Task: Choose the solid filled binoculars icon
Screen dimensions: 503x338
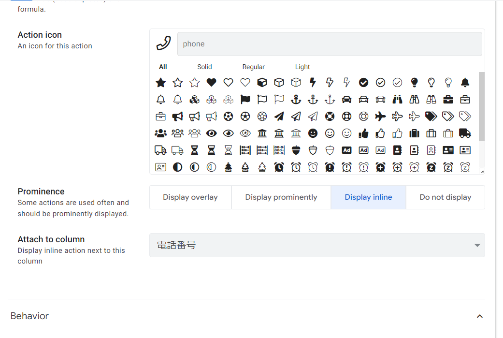Action: [397, 100]
